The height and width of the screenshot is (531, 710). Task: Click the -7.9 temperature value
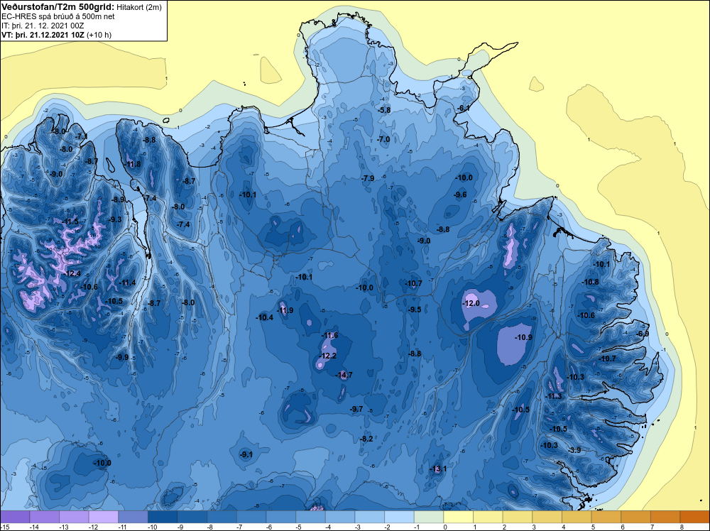point(368,178)
